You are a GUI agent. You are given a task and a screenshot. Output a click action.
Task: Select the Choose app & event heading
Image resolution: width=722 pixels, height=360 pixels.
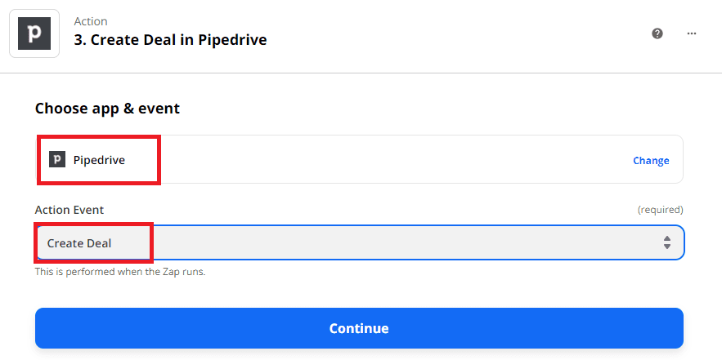(x=107, y=108)
